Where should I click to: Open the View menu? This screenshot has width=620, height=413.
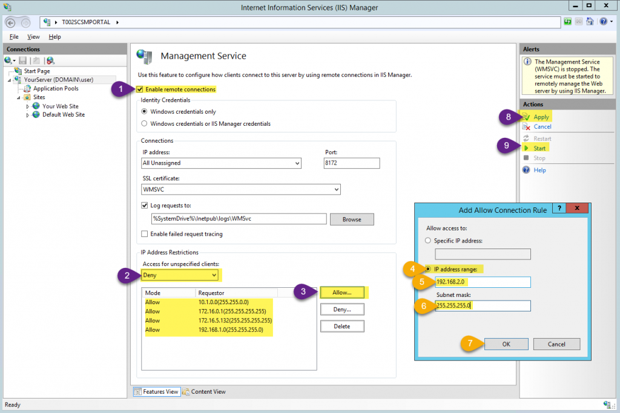[33, 36]
